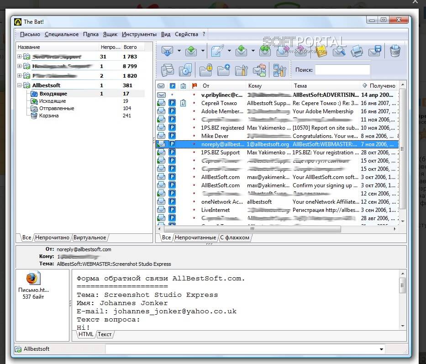This screenshot has width=426, height=364.
Task: Click the Название column header in folder pane
Action: point(57,47)
